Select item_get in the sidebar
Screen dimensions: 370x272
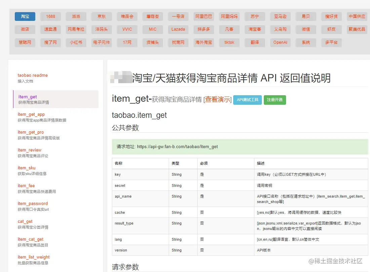[56, 99]
